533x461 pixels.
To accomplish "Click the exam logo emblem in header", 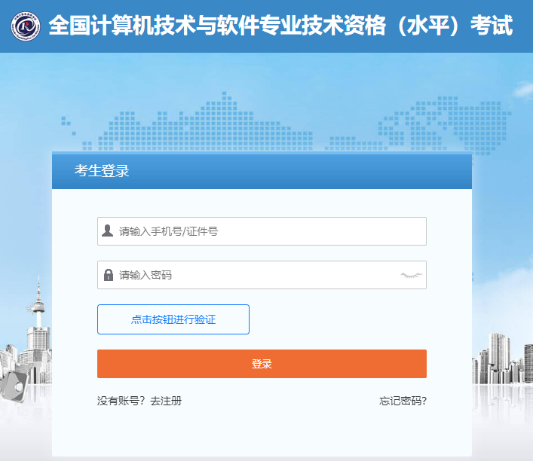I will tap(26, 26).
